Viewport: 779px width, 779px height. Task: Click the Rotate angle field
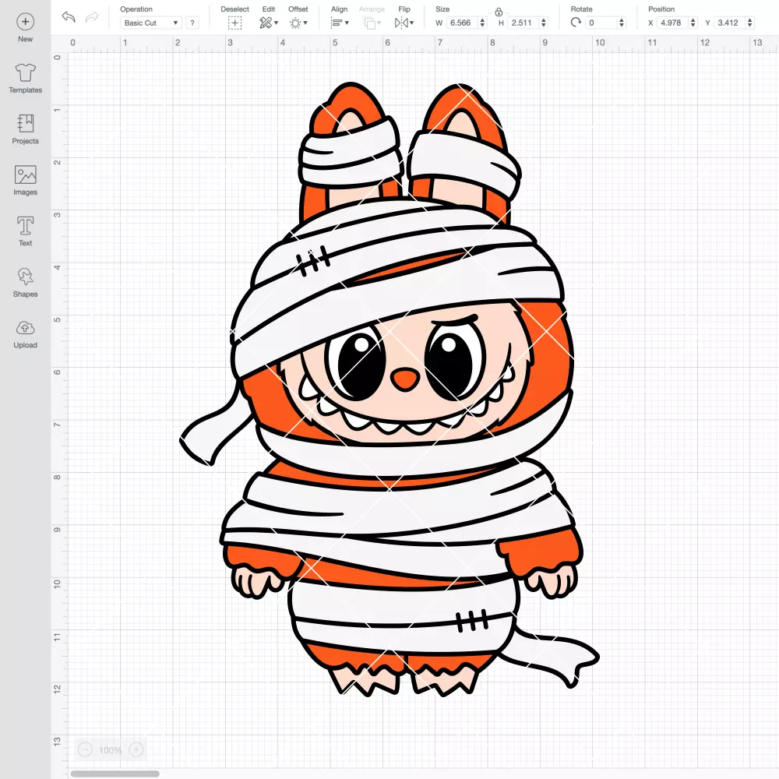pos(601,23)
